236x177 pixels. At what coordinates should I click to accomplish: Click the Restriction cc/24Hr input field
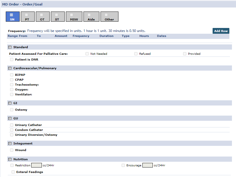click(36, 165)
